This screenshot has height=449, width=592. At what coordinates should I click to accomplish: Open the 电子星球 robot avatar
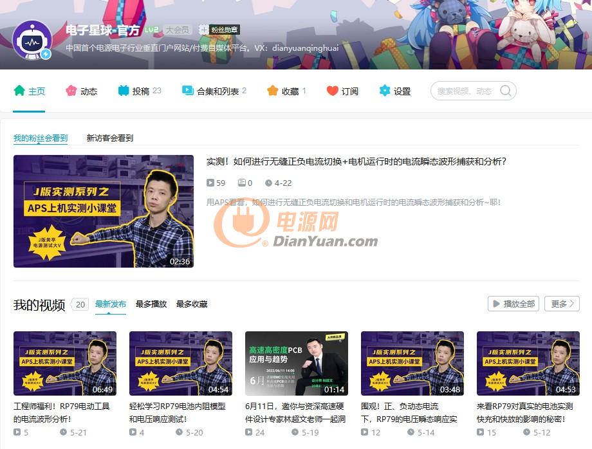point(32,40)
